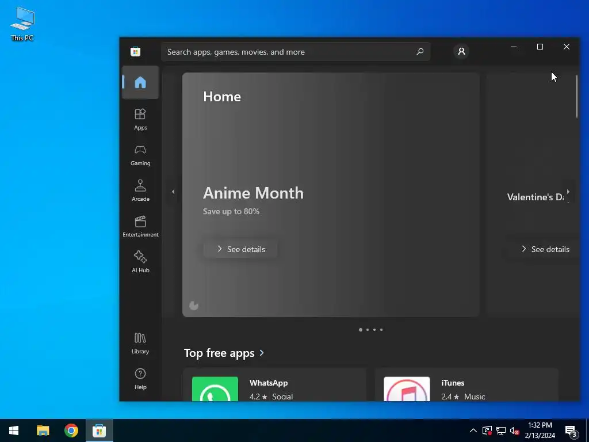
Task: Open the Entertainment section
Action: click(140, 226)
